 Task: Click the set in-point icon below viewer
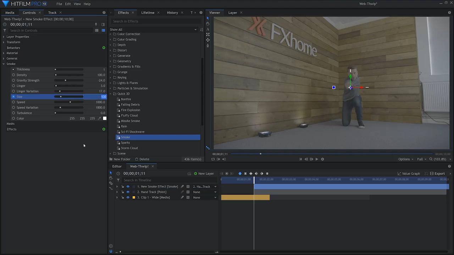tap(218, 159)
